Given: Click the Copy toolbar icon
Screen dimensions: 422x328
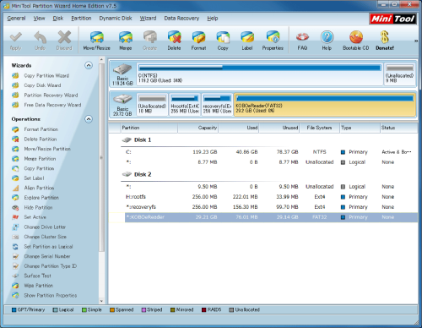Looking at the screenshot, I should click(223, 37).
